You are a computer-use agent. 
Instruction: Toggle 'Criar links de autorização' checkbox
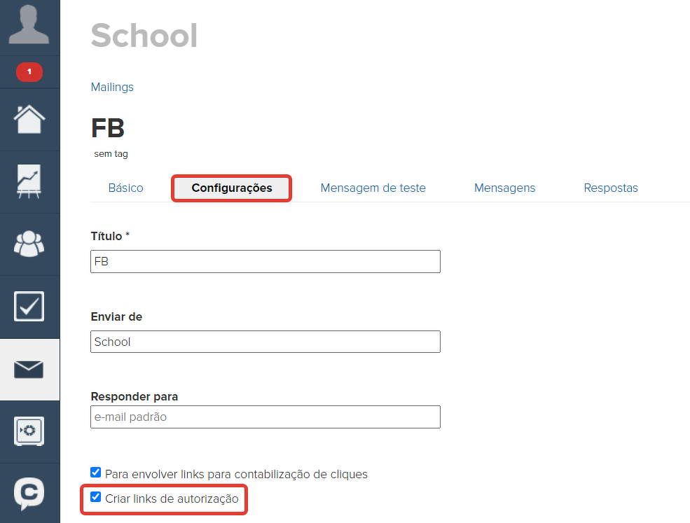(96, 498)
